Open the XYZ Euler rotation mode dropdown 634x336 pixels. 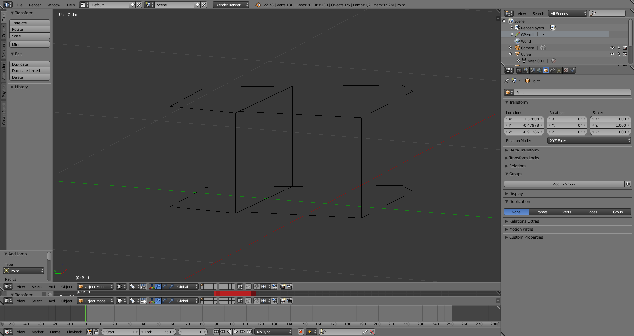click(x=589, y=140)
